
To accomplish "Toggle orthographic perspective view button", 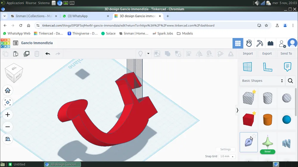I will click(8, 139).
